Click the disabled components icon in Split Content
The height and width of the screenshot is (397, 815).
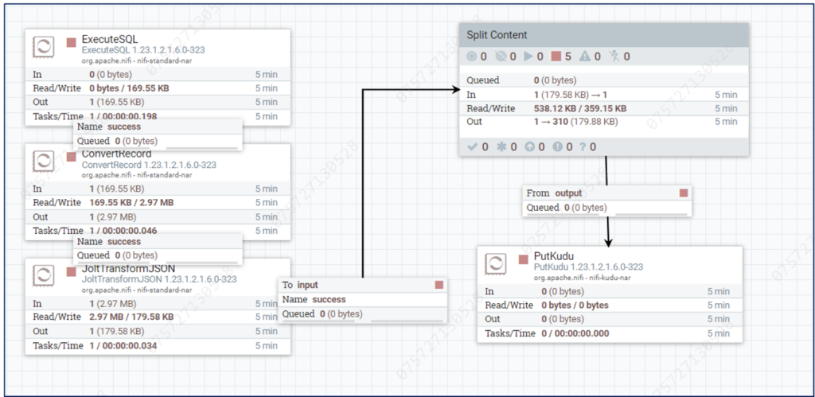(x=615, y=56)
